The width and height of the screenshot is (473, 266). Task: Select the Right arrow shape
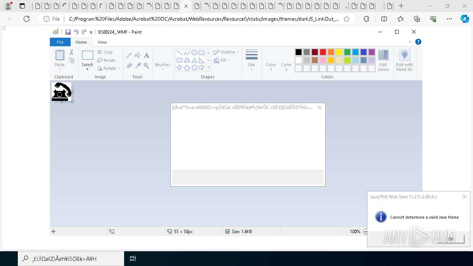(201, 68)
